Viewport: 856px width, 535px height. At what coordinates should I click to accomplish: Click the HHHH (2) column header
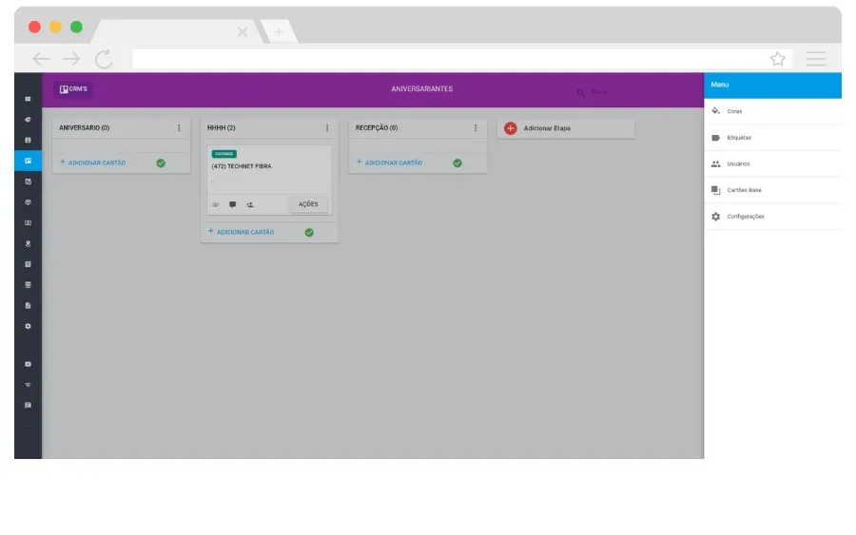point(221,127)
